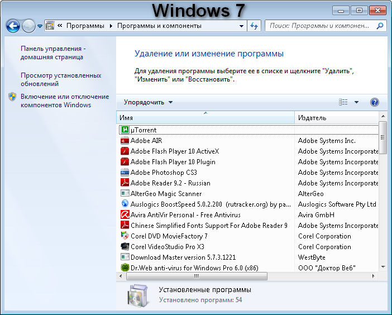Click the µTorrent program icon

(x=126, y=130)
